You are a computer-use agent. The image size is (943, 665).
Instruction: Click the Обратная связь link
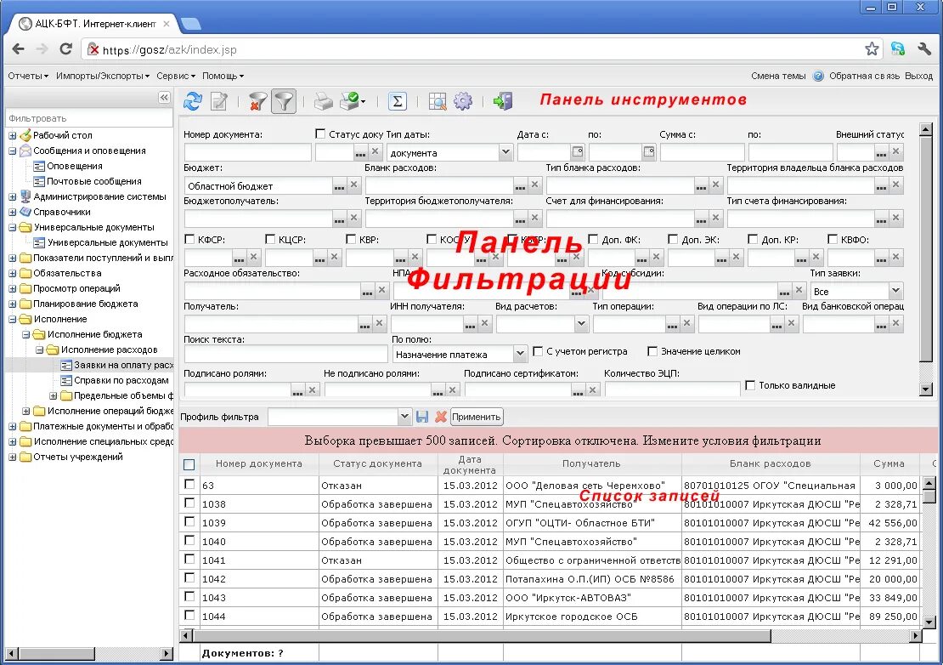tap(864, 76)
